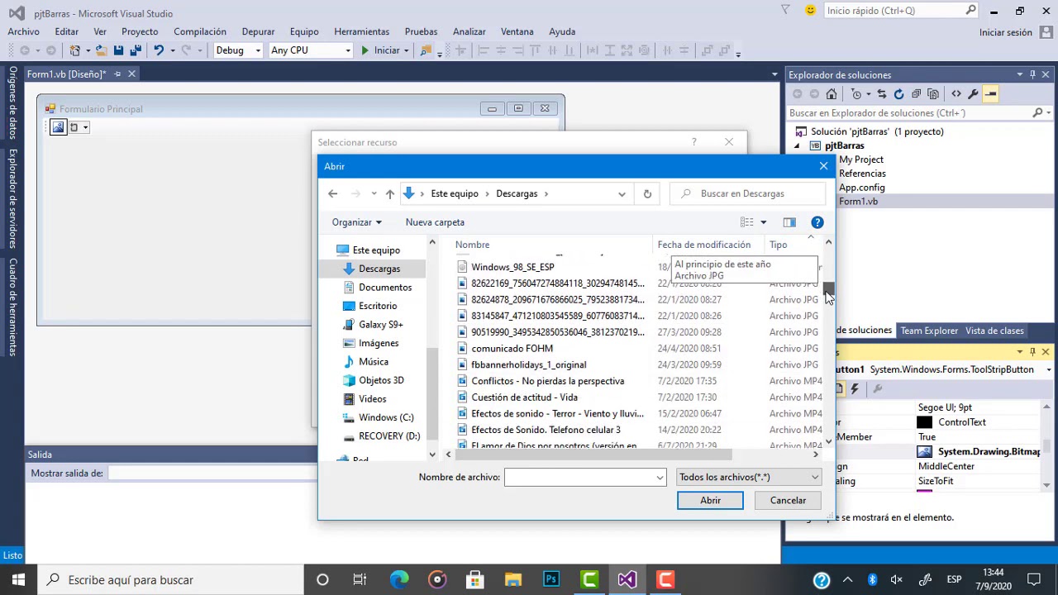Viewport: 1058px width, 595px height.
Task: Select Windows (C:) drive in navigation pane
Action: [385, 417]
